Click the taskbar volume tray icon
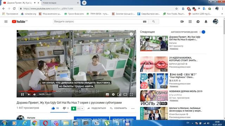The height and width of the screenshot is (126, 225). [208, 123]
